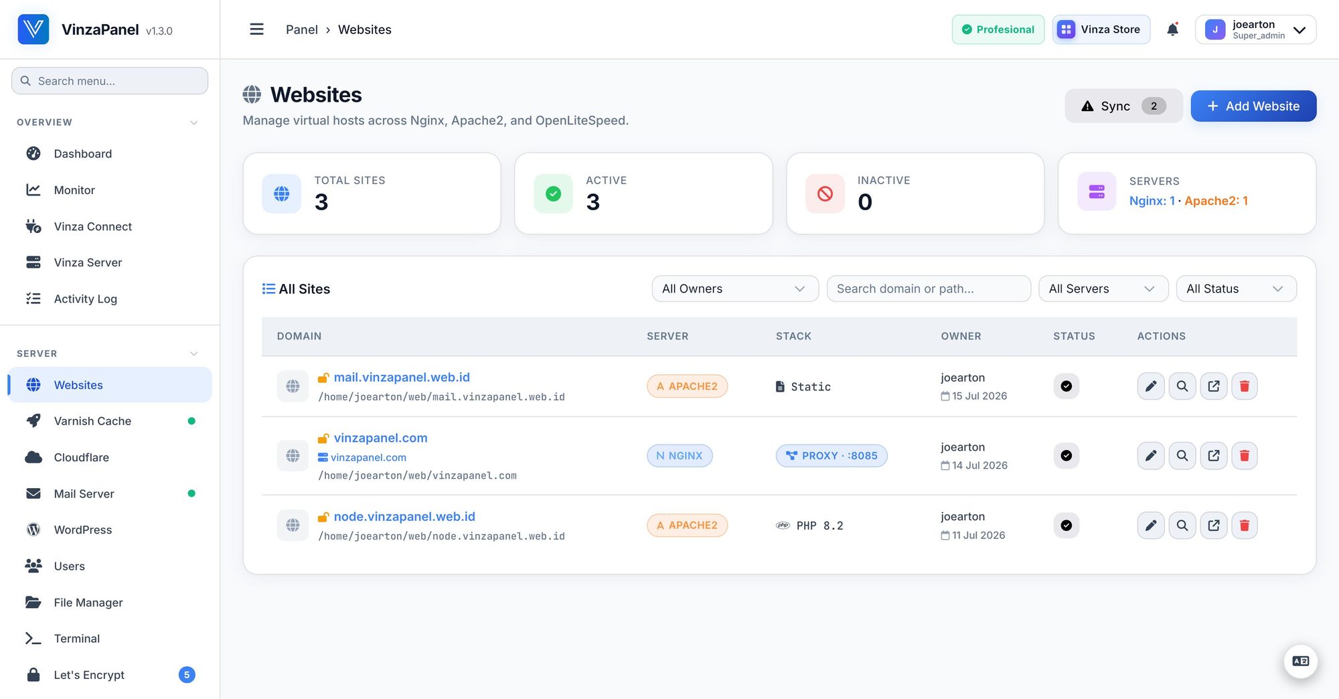1339x699 pixels.
Task: Inspect mail.vinzapanel.web.id with the magnifier icon
Action: [x=1182, y=386]
